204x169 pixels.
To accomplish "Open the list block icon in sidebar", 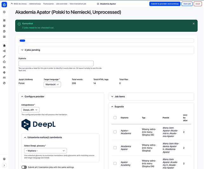I will pyautogui.click(x=4, y=37).
